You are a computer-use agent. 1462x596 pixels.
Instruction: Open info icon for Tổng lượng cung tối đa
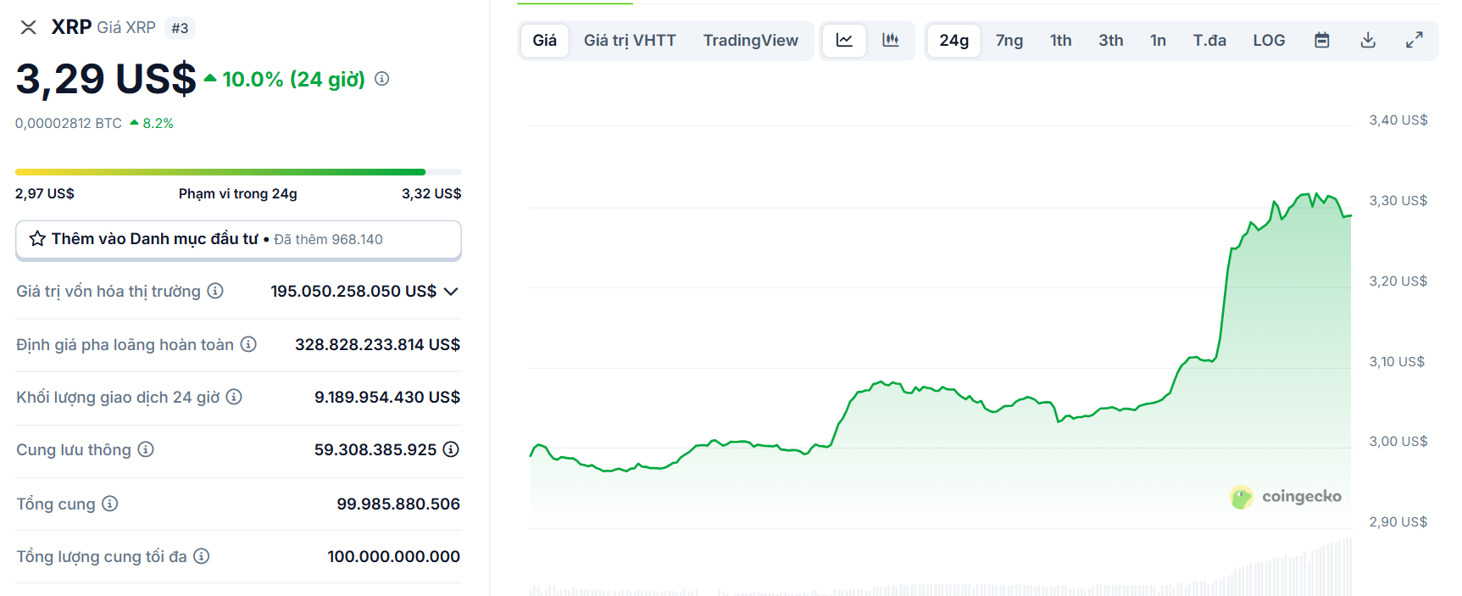pyautogui.click(x=201, y=556)
